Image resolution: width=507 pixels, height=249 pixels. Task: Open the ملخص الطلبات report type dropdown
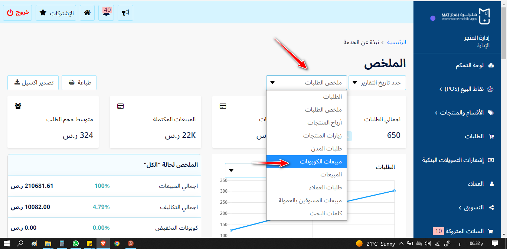point(307,83)
